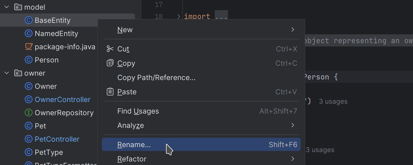Click the coffee cup icon of package-info.java
Screen dimensions: 413x165
tap(29, 46)
